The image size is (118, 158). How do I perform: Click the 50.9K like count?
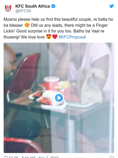coord(14,157)
